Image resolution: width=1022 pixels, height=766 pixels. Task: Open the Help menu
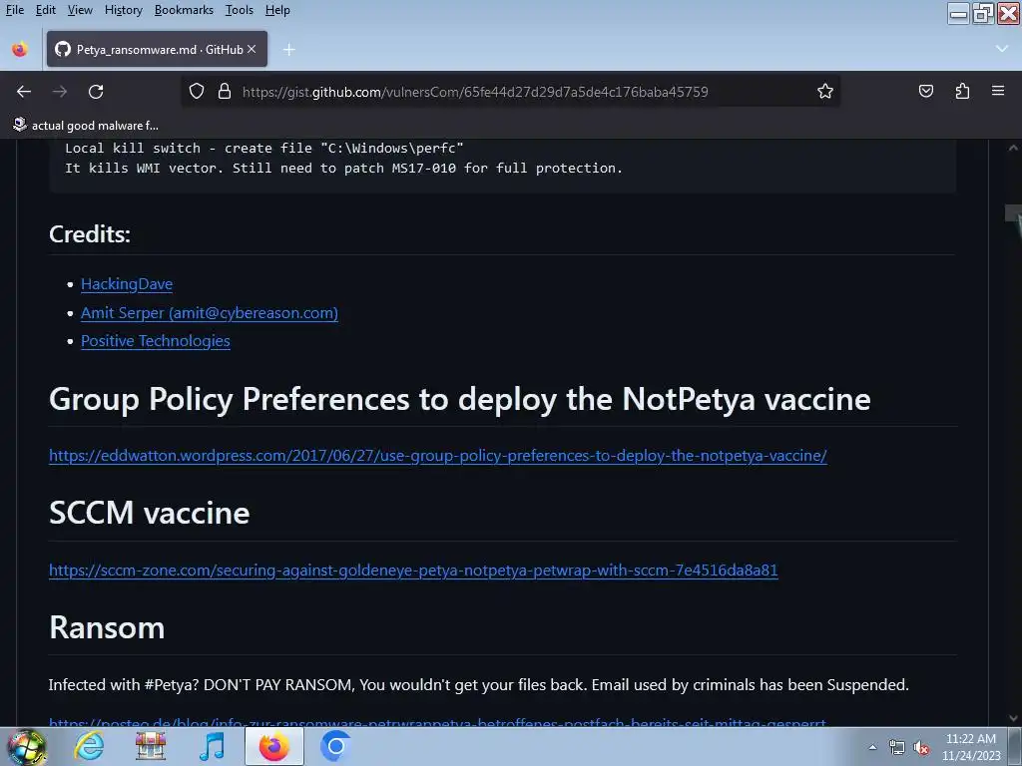tap(277, 10)
